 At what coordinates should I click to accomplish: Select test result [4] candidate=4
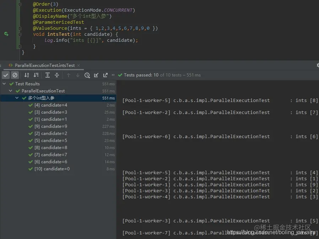tap(58, 105)
